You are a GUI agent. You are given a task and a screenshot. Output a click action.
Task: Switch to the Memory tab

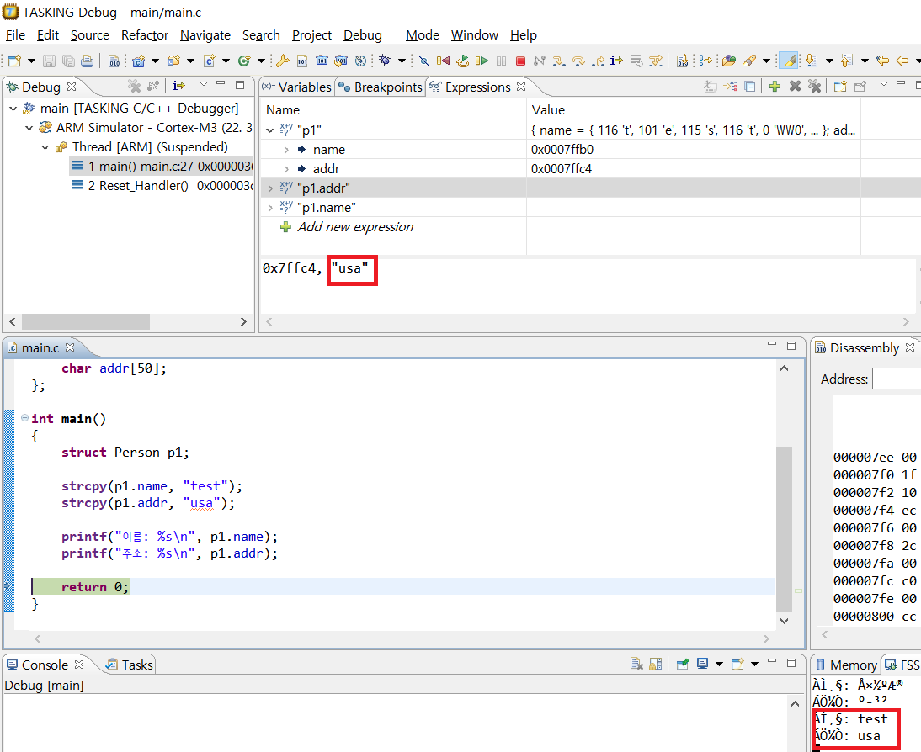[x=846, y=665]
